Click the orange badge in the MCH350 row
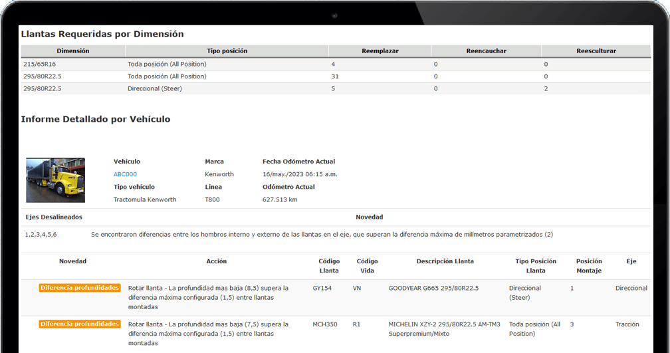Image resolution: width=670 pixels, height=353 pixels. (80, 324)
